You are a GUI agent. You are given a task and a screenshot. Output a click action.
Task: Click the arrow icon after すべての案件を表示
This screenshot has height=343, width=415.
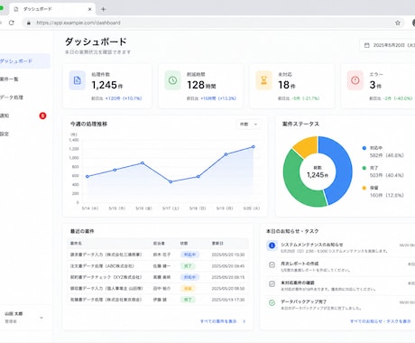(244, 321)
